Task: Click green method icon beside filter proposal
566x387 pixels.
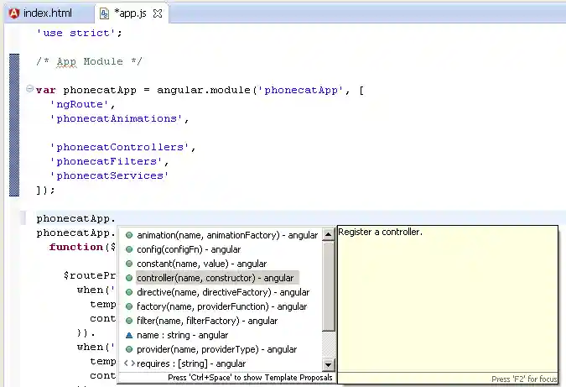Action: [129, 321]
